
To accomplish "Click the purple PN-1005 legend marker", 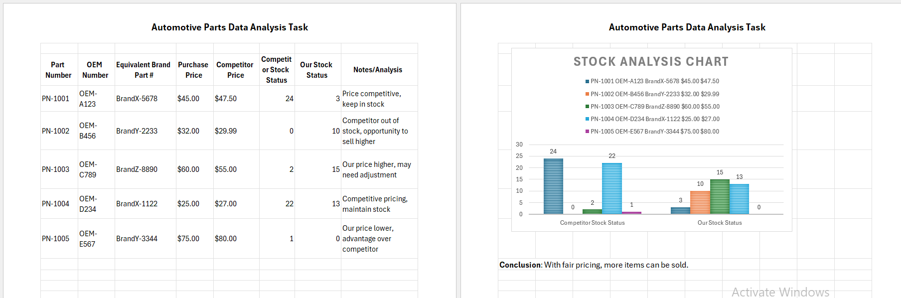I will click(588, 132).
